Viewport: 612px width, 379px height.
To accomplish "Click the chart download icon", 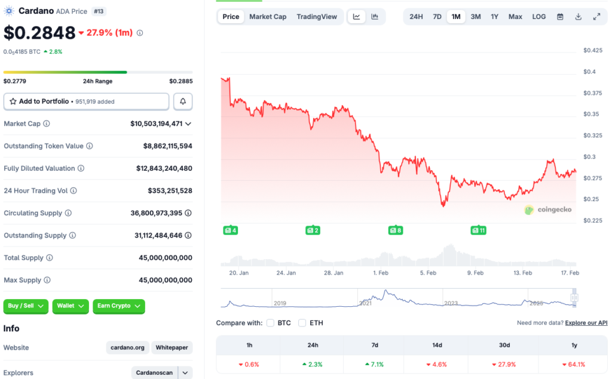I will click(x=578, y=16).
